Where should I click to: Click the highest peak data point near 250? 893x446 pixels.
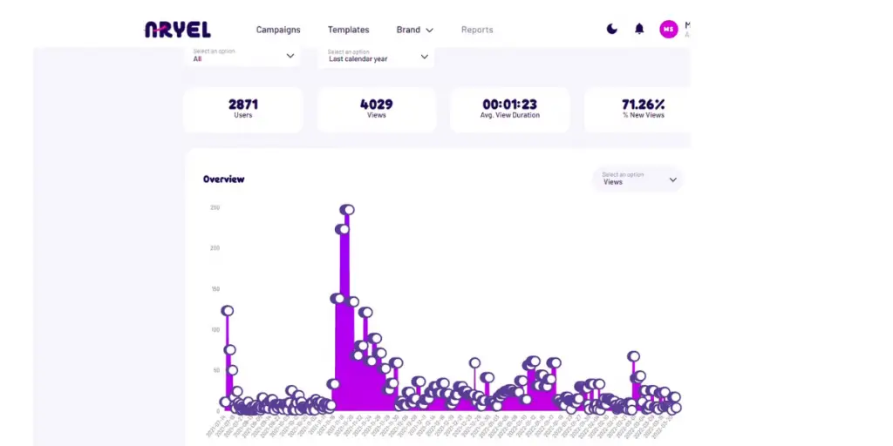[346, 210]
